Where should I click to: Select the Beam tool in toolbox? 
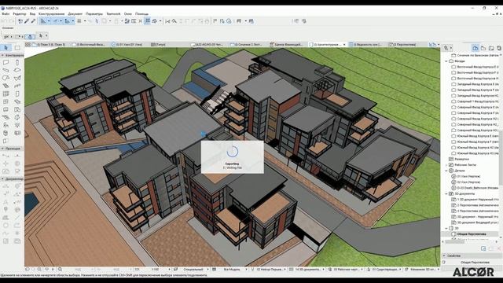coord(6,70)
